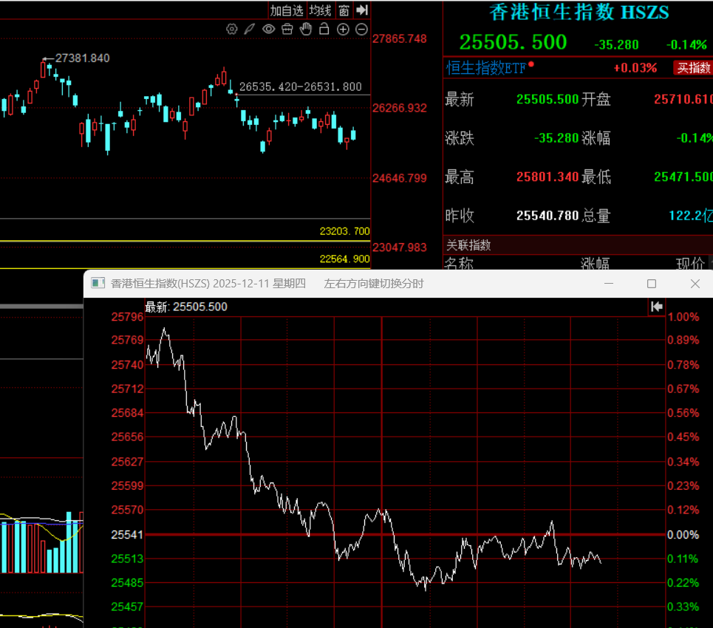This screenshot has height=628, width=713.
Task: Zoom out with the minus circle icon
Action: [361, 30]
